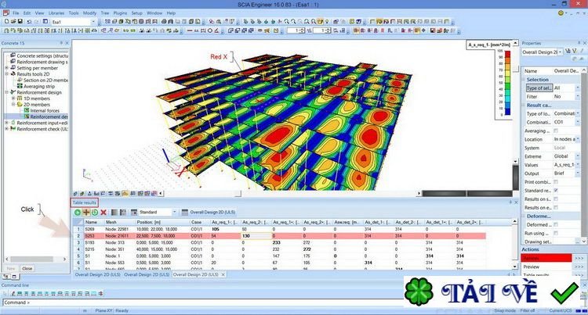Click the green clock icon in table toolbar
This screenshot has width=588, height=315.
(95, 213)
